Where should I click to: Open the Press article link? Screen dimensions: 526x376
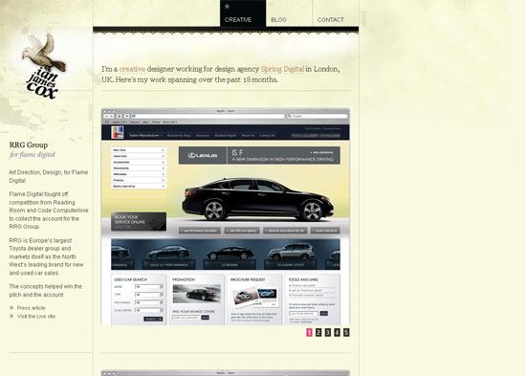[x=31, y=308]
